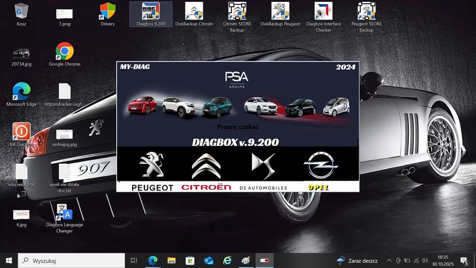Click the white Opel sedan image
The width and height of the screenshot is (476, 268).
tap(261, 106)
